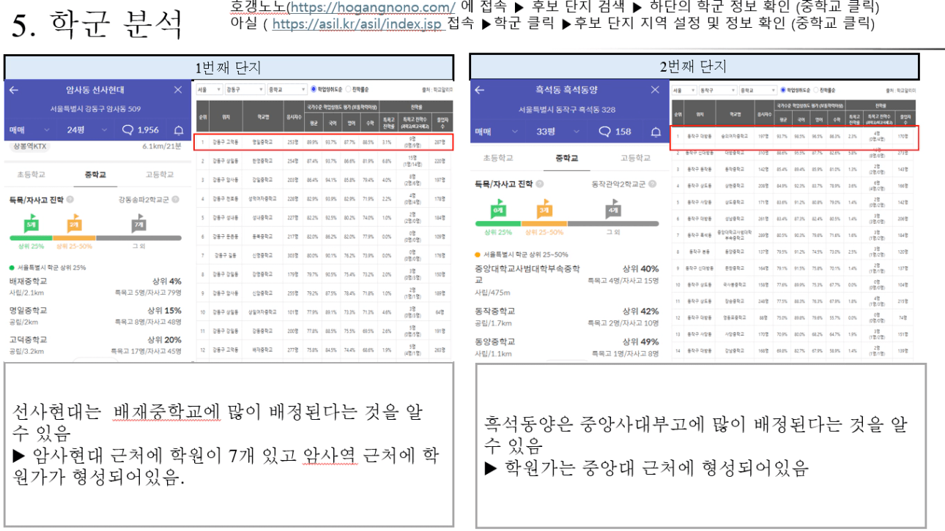Click the help icon beside 특목/자사고 진학 in 흑석동양 panel

(539, 184)
